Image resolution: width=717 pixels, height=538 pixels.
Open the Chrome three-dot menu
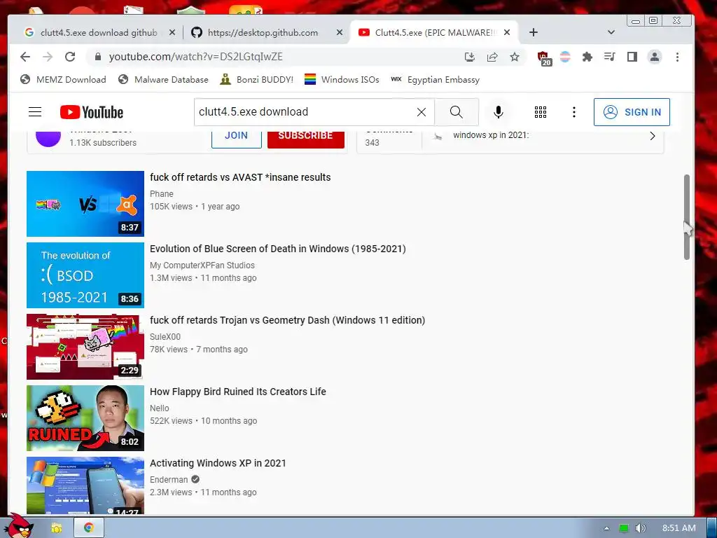pyautogui.click(x=677, y=57)
